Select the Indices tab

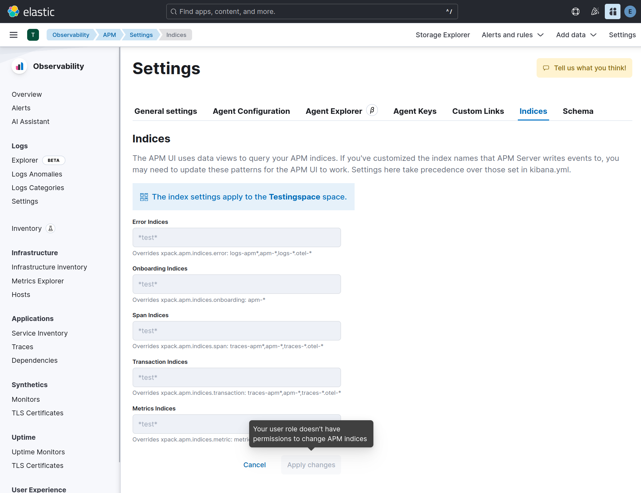pos(533,111)
